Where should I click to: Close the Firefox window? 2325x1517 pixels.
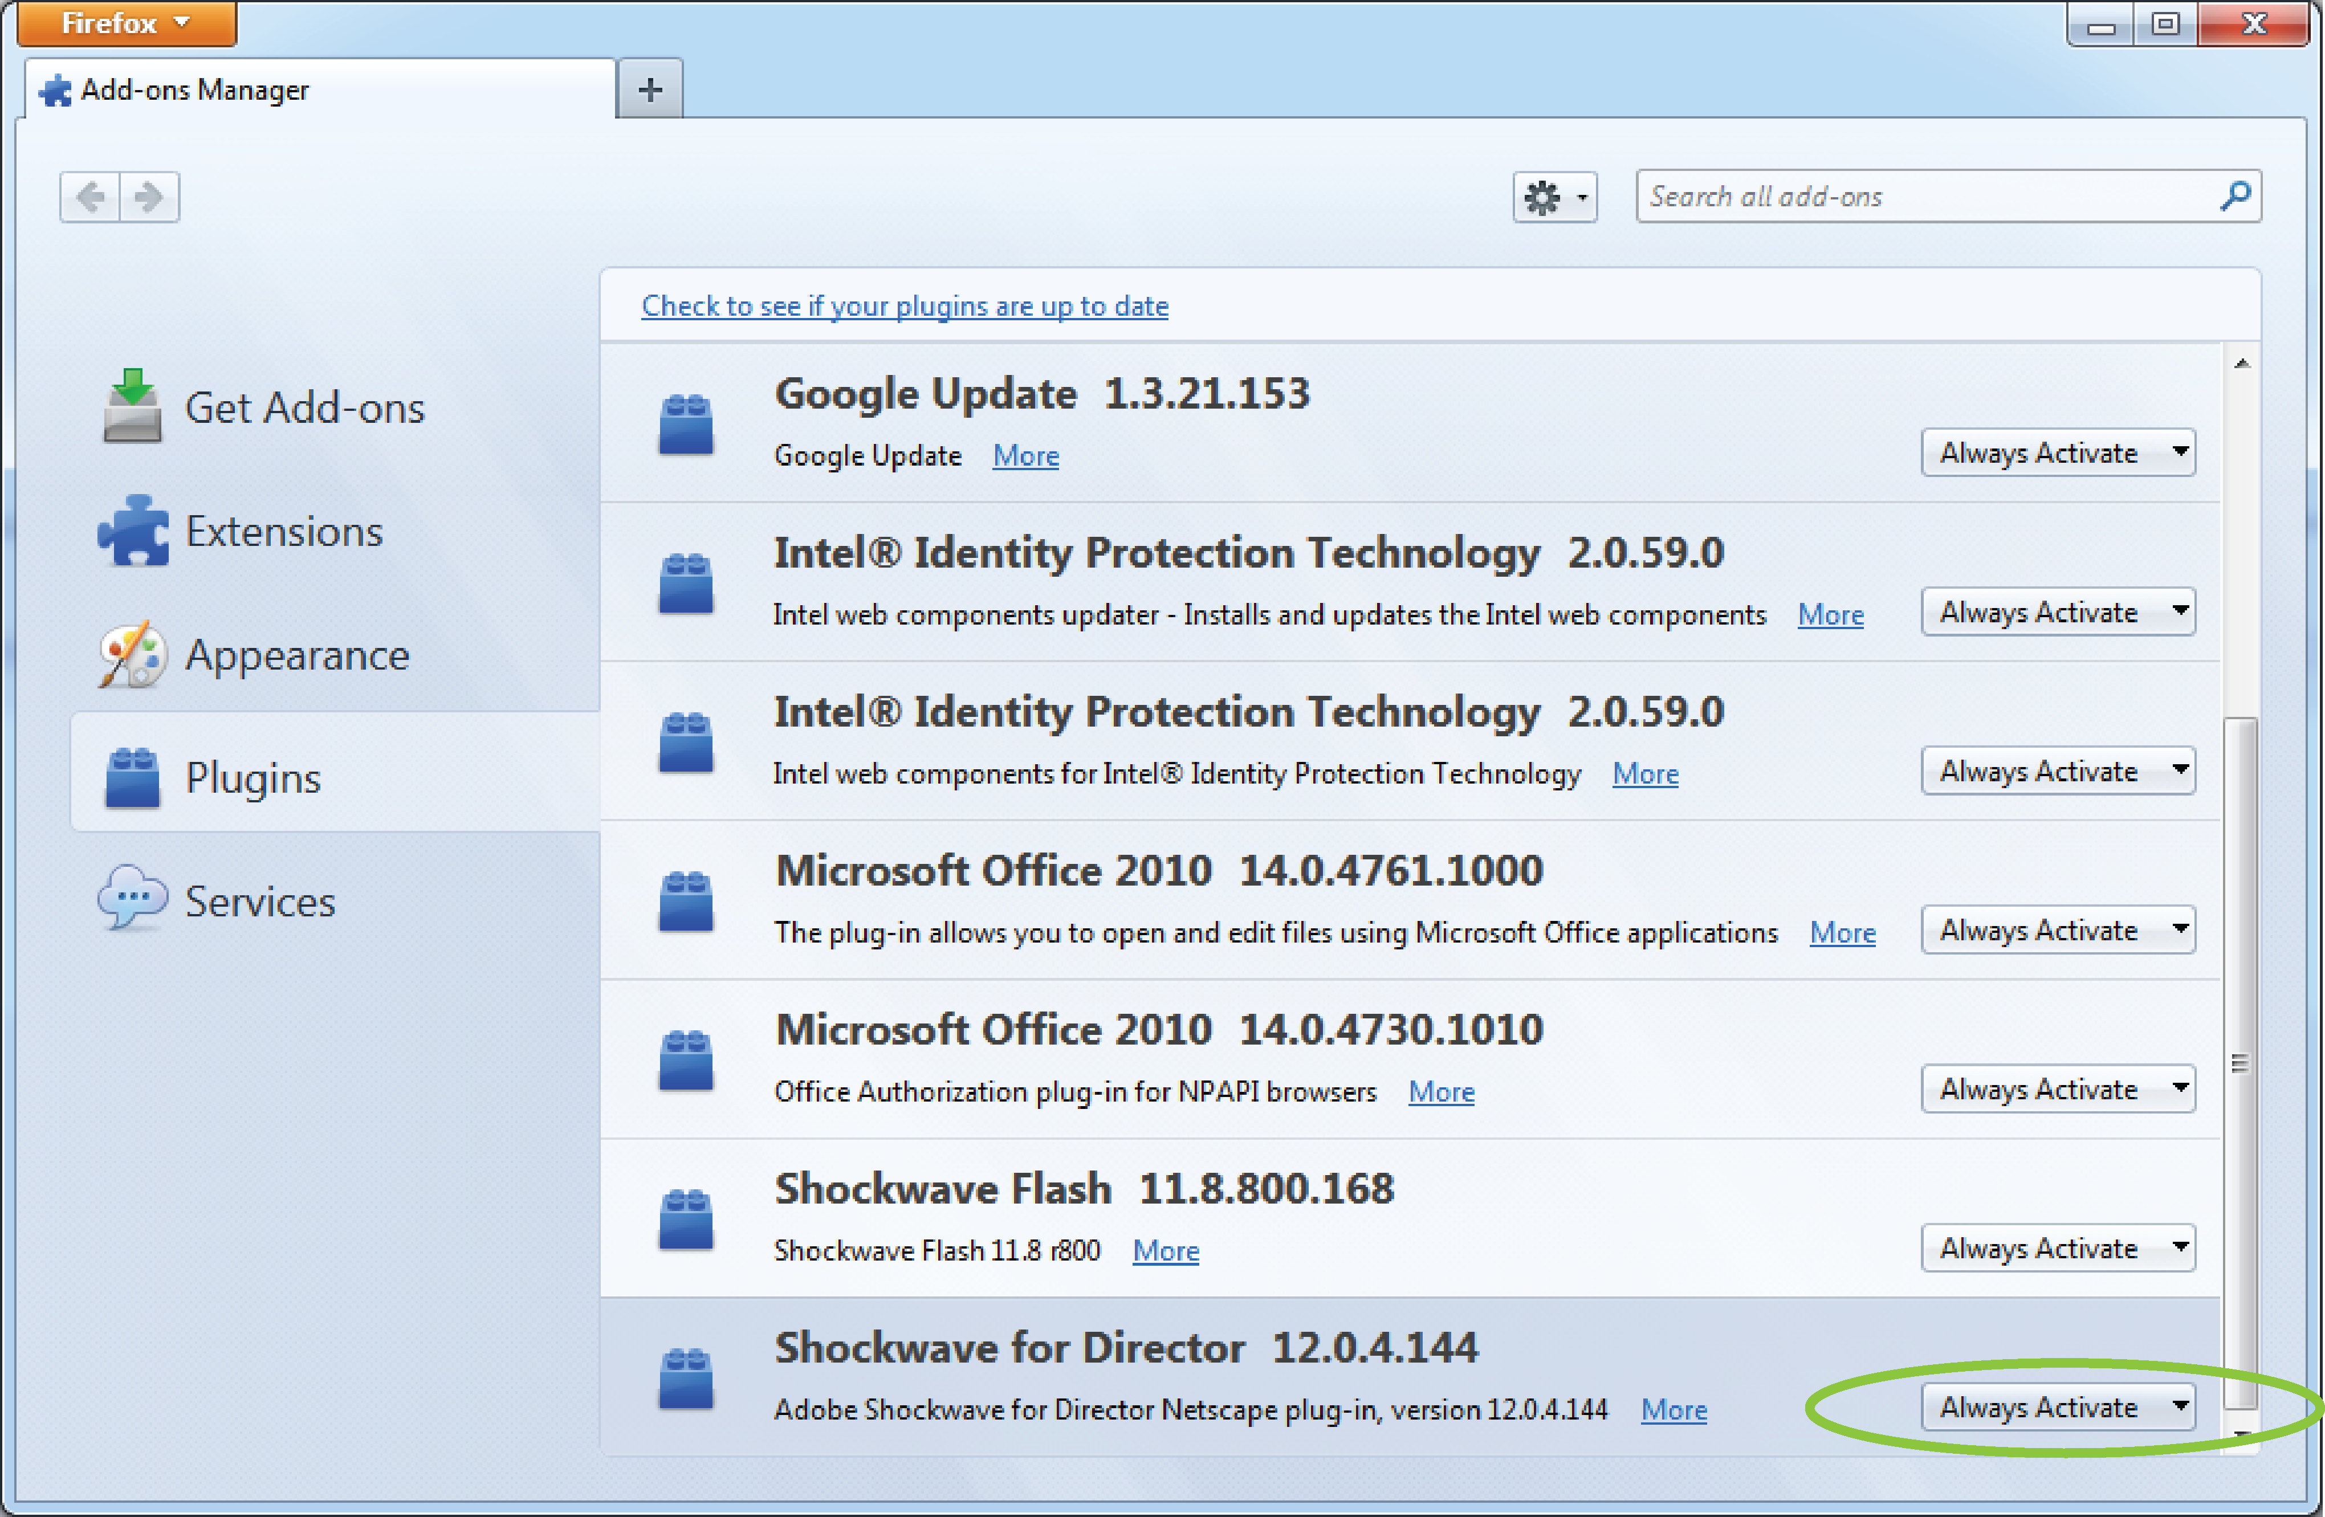coord(2255,23)
